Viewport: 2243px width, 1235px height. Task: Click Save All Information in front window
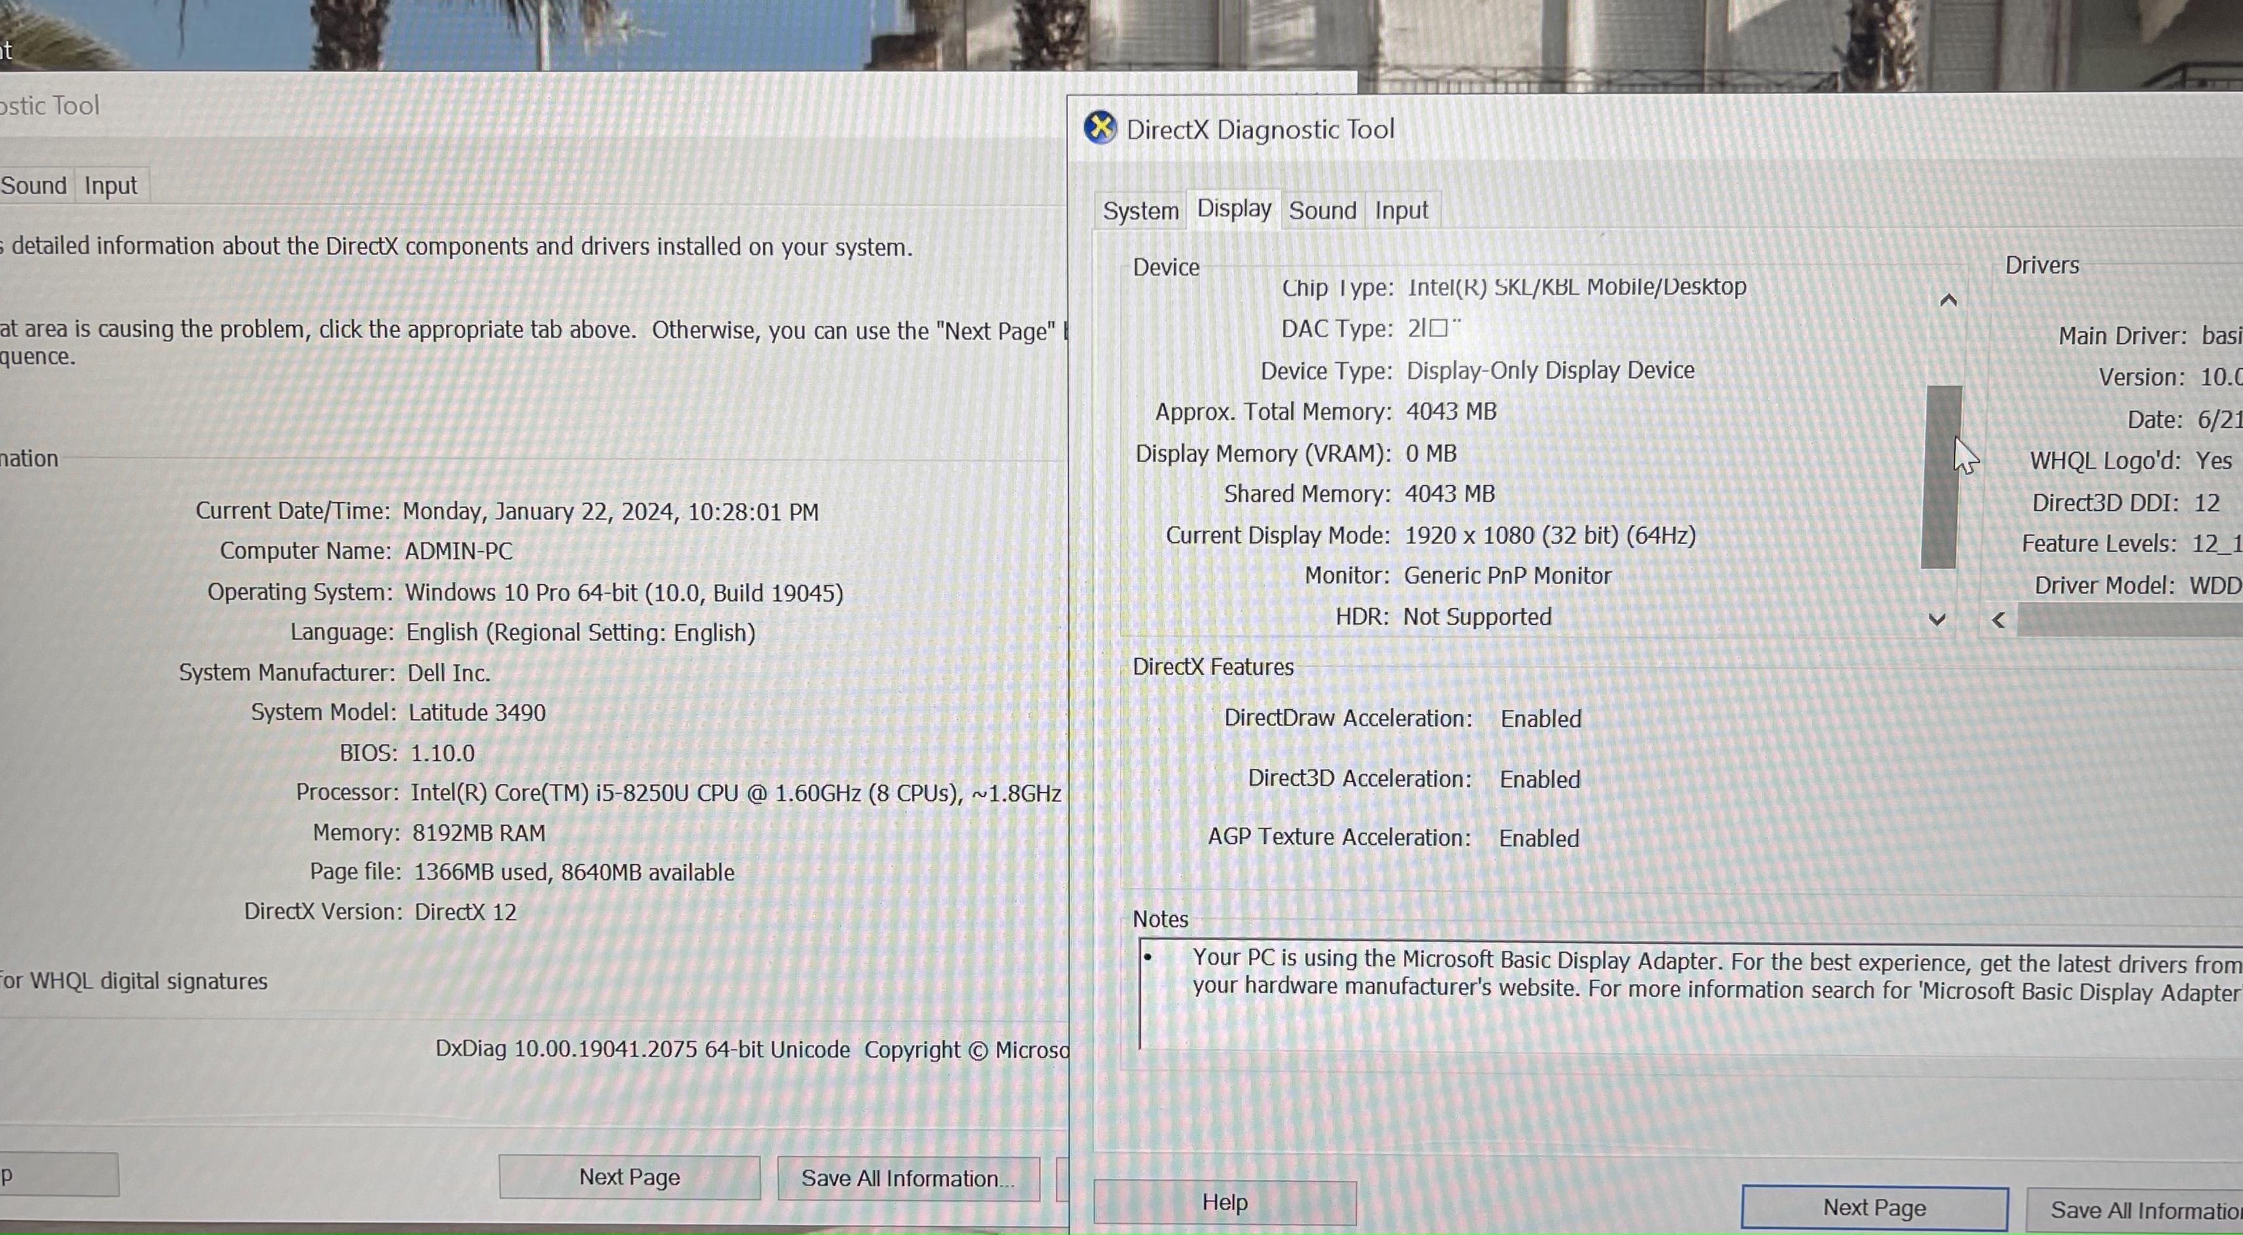[x=2135, y=1211]
